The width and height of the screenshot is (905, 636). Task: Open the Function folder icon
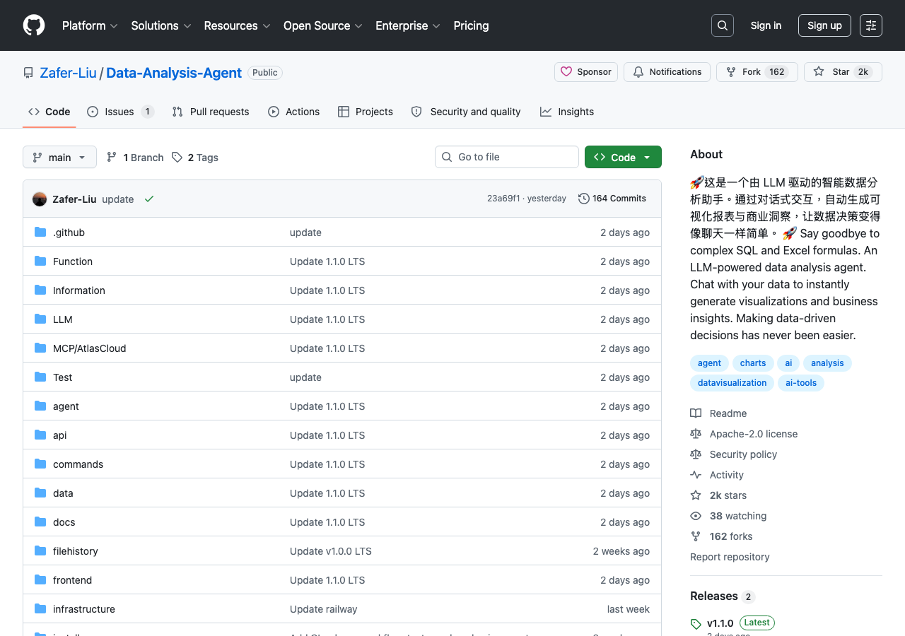pyautogui.click(x=40, y=261)
